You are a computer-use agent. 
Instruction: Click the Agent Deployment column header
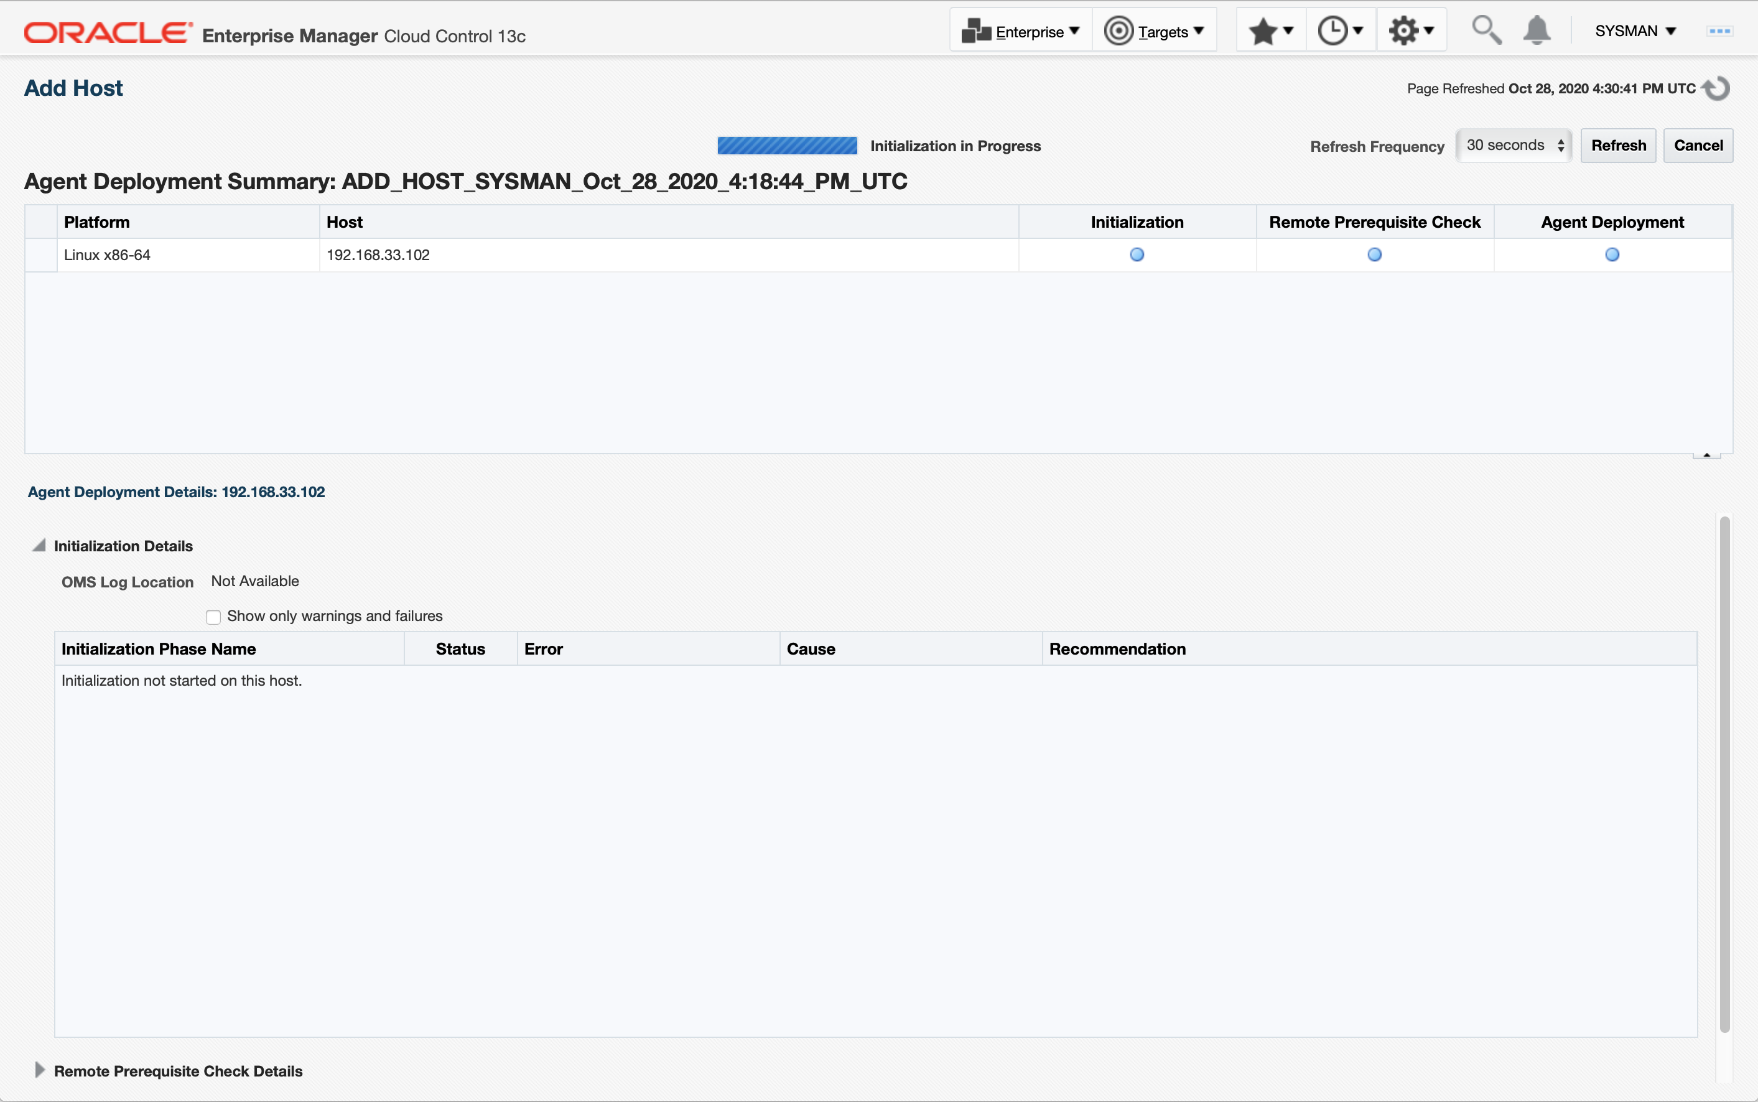tap(1612, 222)
